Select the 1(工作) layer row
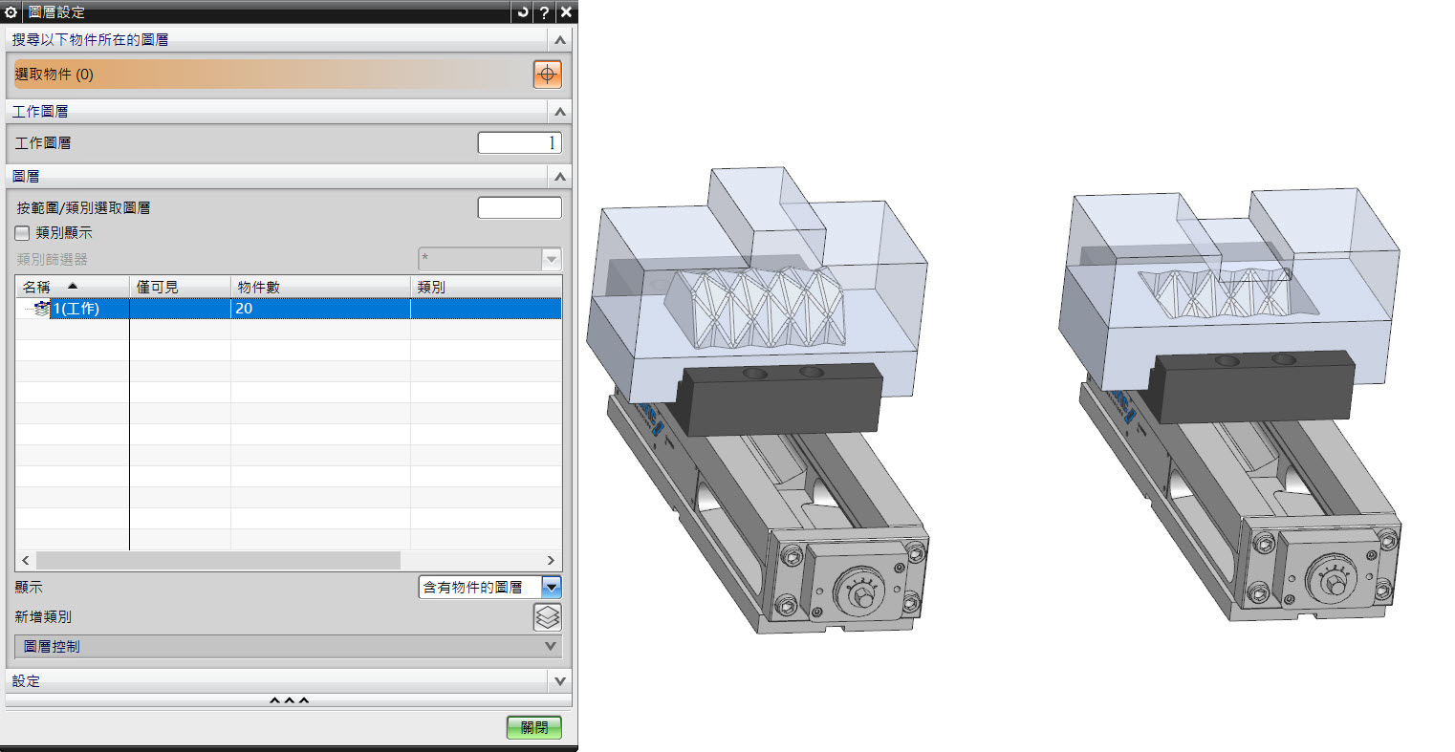Image resolution: width=1455 pixels, height=752 pixels. (289, 309)
